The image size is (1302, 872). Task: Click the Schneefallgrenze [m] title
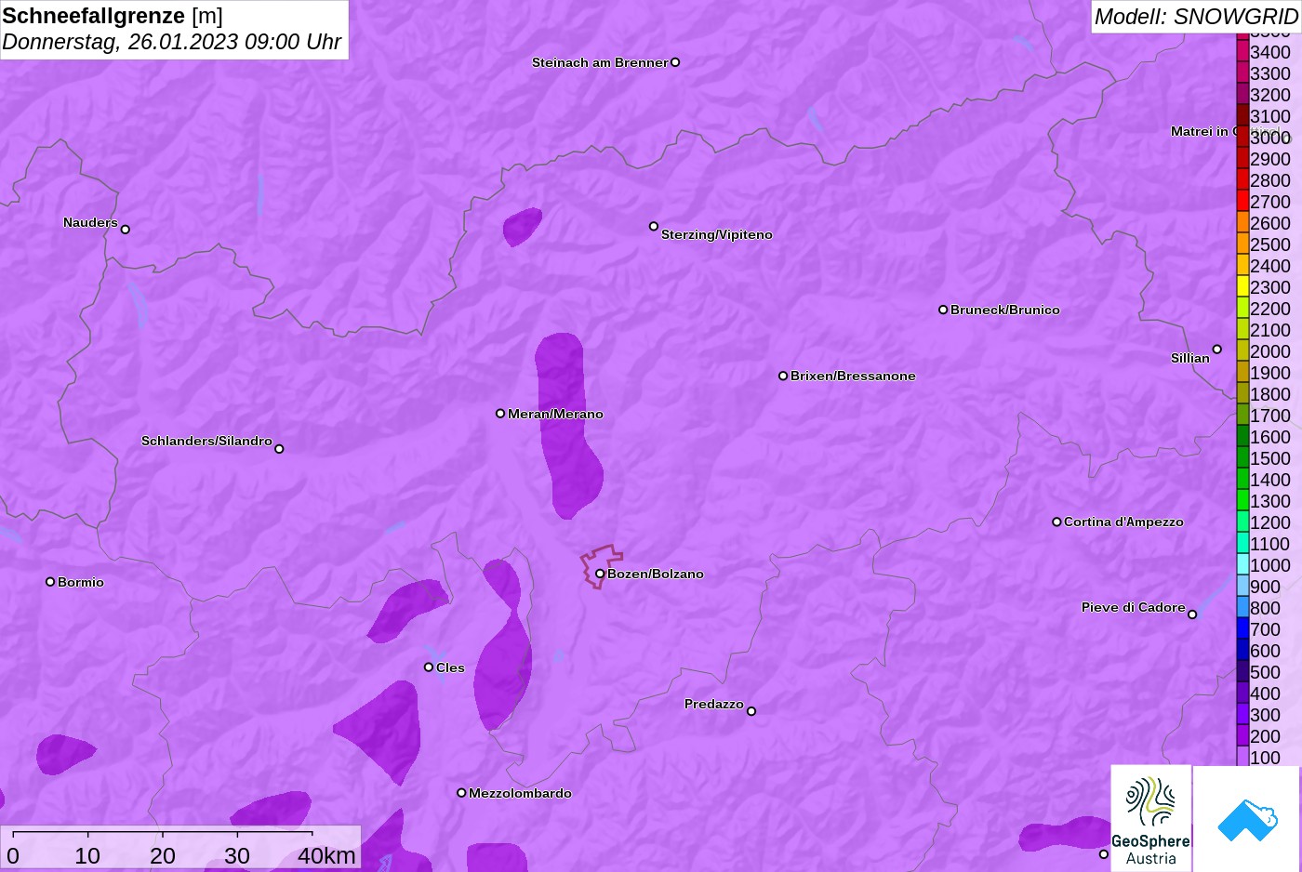point(113,16)
